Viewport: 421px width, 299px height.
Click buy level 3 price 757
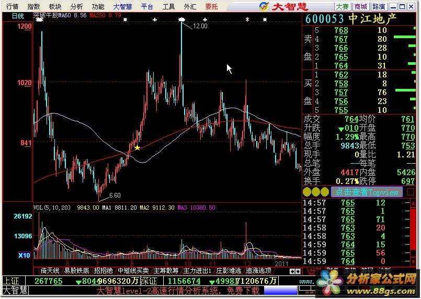click(341, 93)
